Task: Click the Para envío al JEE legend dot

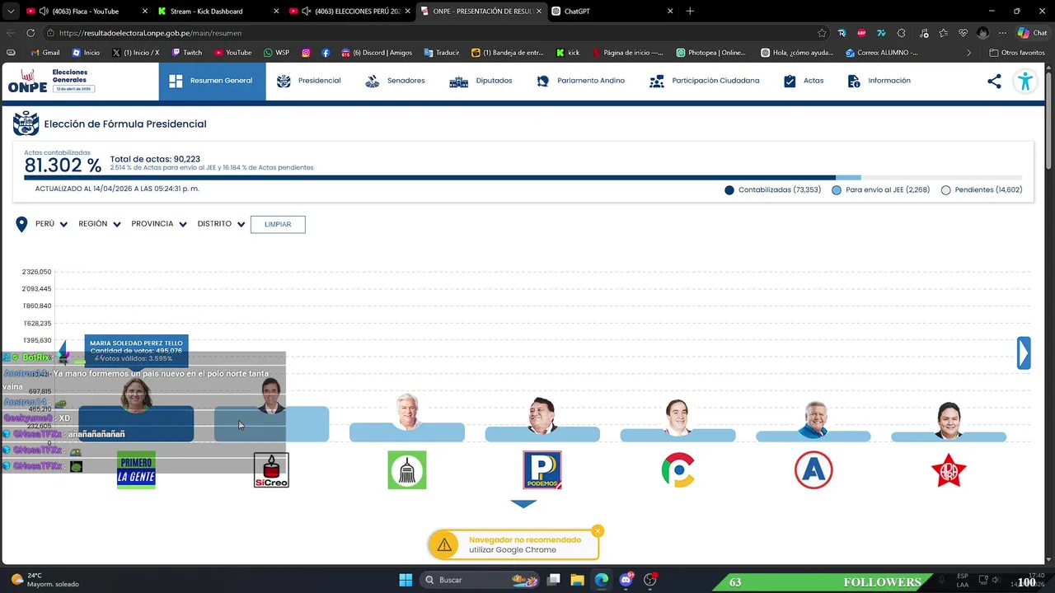Action: pyautogui.click(x=837, y=190)
